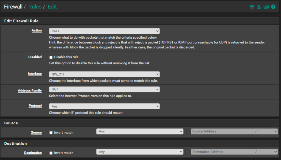Open the Source type dropdown

[x=140, y=132]
